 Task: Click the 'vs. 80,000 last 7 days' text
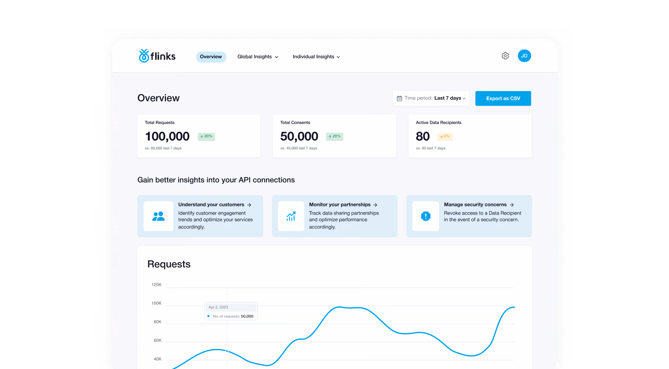pos(163,148)
